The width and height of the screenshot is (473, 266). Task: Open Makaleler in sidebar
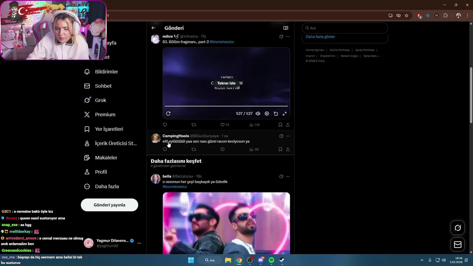pos(101,158)
